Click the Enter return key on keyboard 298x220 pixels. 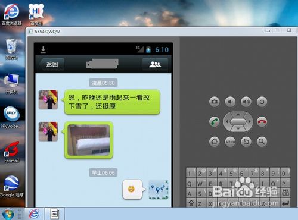point(285,203)
